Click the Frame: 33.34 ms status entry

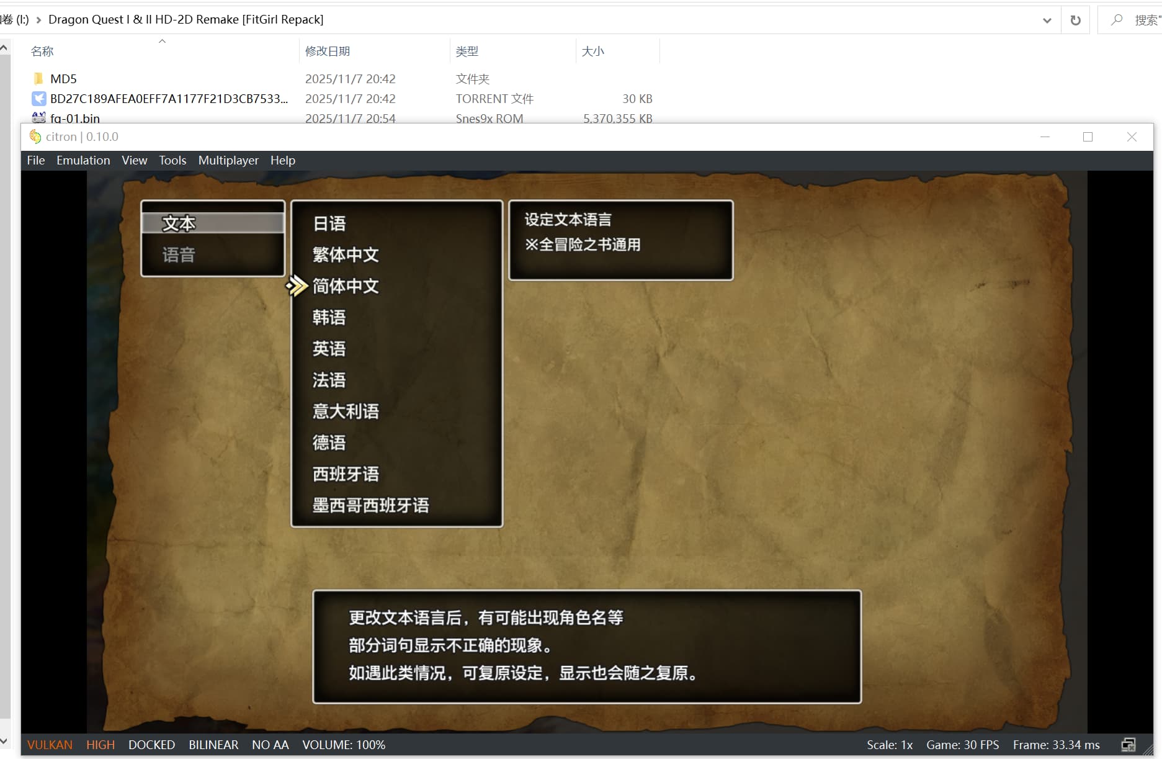[x=1057, y=745]
